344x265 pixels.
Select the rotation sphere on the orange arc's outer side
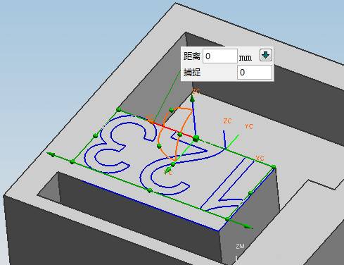[x=159, y=146]
